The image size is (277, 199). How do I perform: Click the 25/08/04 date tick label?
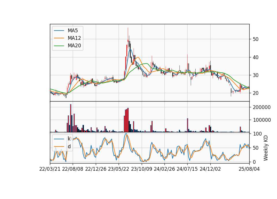(x=249, y=169)
